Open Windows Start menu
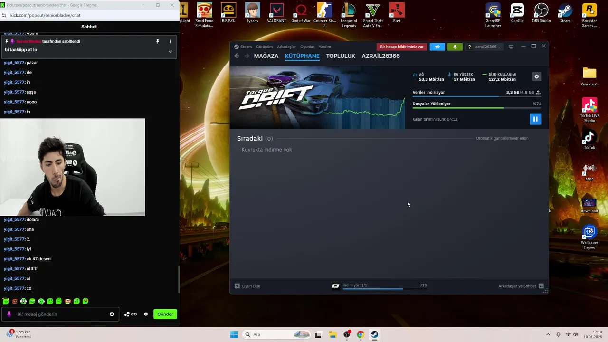This screenshot has height=342, width=608. 234,334
